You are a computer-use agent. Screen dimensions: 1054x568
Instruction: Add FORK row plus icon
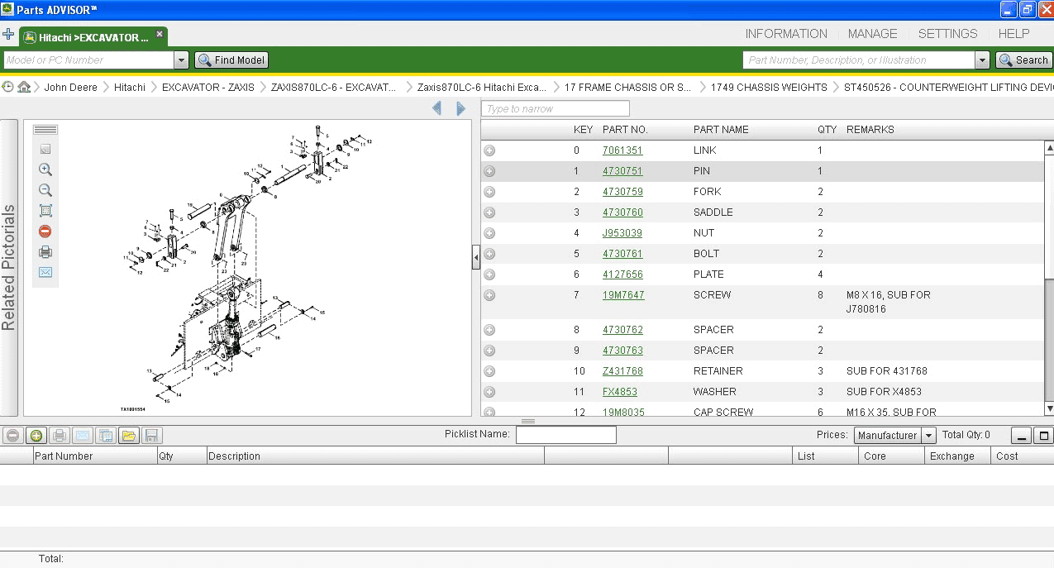(489, 192)
